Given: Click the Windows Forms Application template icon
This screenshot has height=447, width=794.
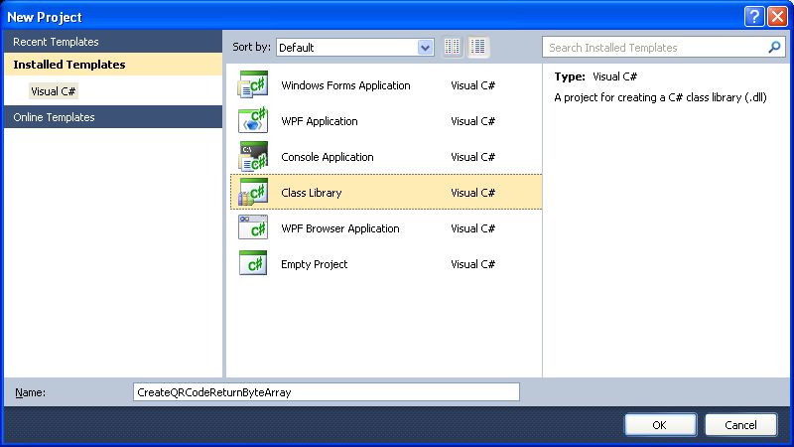Looking at the screenshot, I should [x=253, y=84].
